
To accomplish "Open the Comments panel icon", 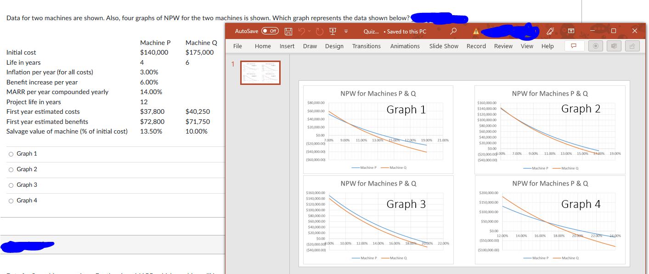I will pyautogui.click(x=575, y=46).
